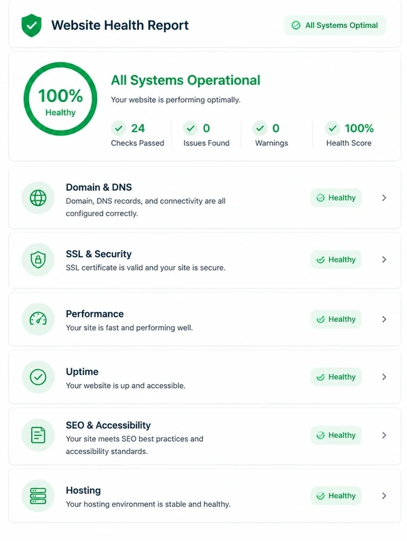
Task: Click the All Systems Optimal status badge
Action: 334,25
